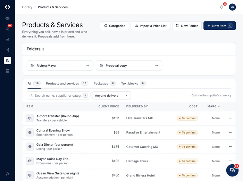Click the COST column header
This screenshot has height=181, width=243.
(x=193, y=106)
